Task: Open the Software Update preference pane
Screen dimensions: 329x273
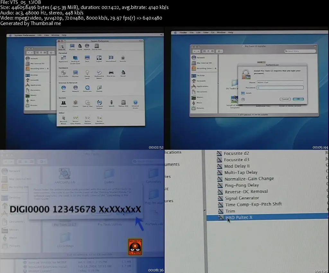Action: (x=99, y=104)
